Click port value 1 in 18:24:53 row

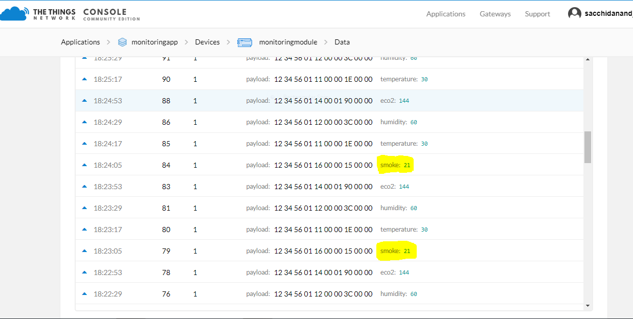click(195, 101)
